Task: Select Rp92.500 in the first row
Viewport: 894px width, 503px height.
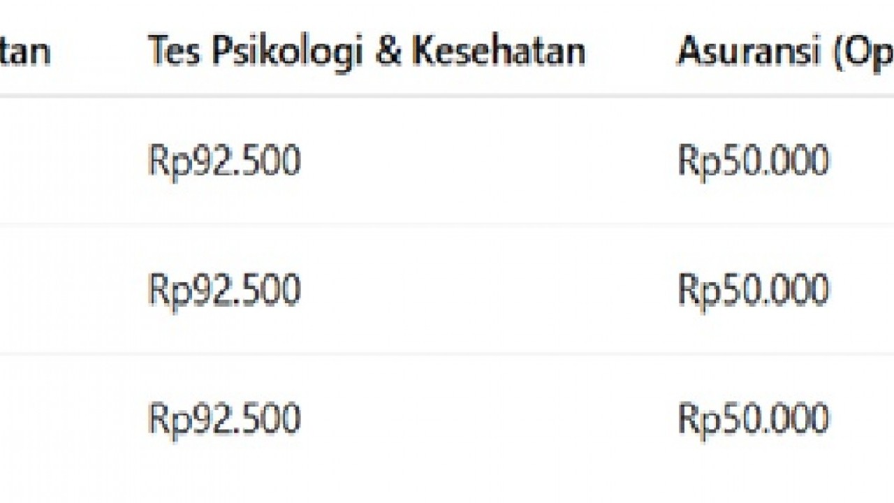Action: (x=224, y=161)
